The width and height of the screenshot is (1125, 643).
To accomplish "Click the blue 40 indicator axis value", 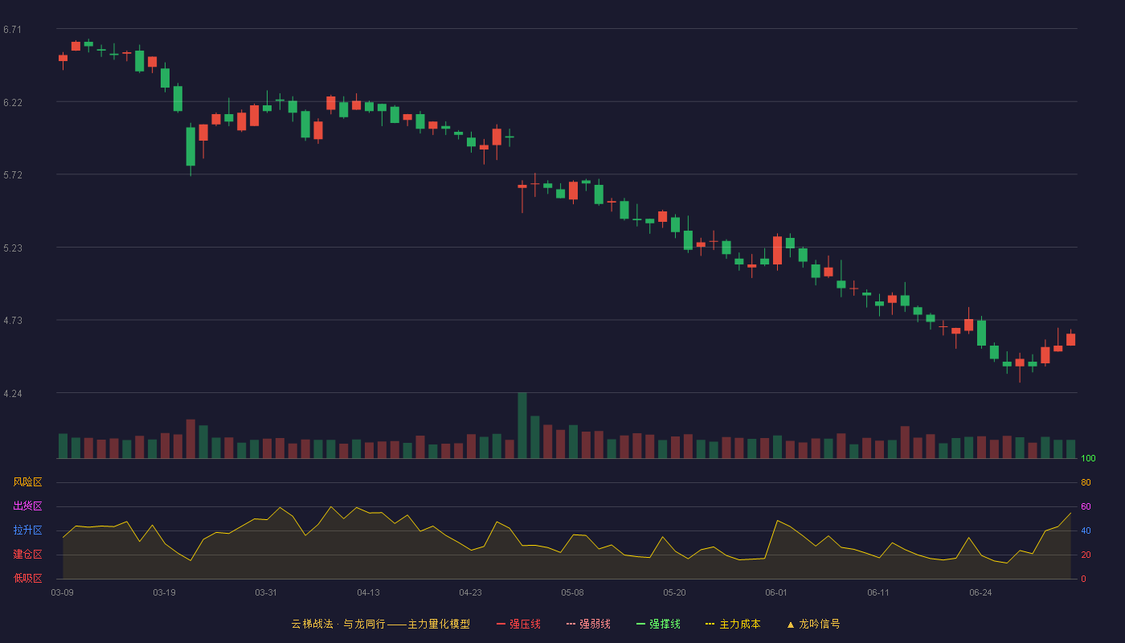I will coord(1086,530).
